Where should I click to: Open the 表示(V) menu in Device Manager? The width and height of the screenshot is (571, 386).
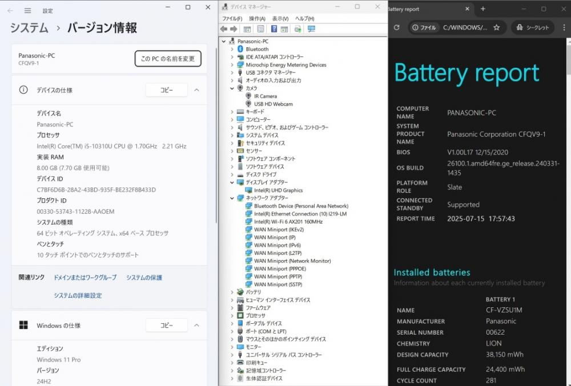280,19
